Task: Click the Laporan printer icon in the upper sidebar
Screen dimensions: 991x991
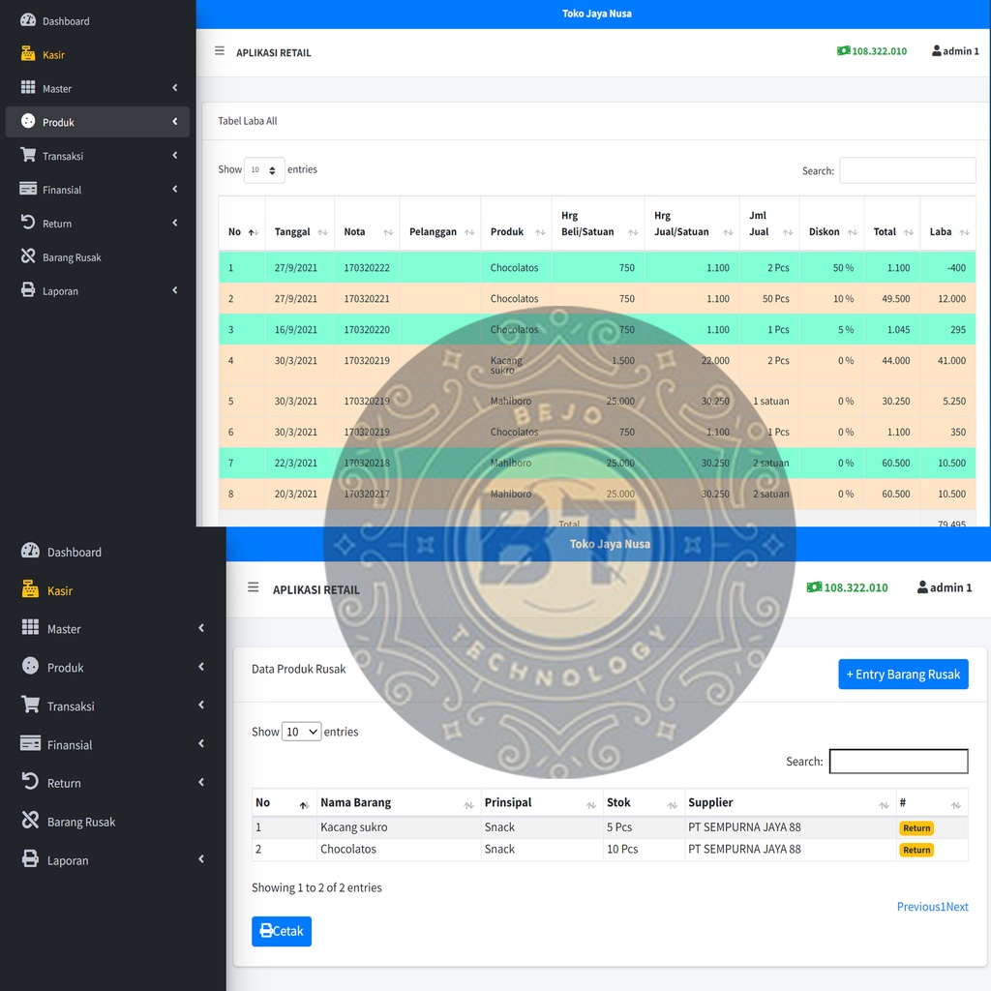Action: point(28,290)
